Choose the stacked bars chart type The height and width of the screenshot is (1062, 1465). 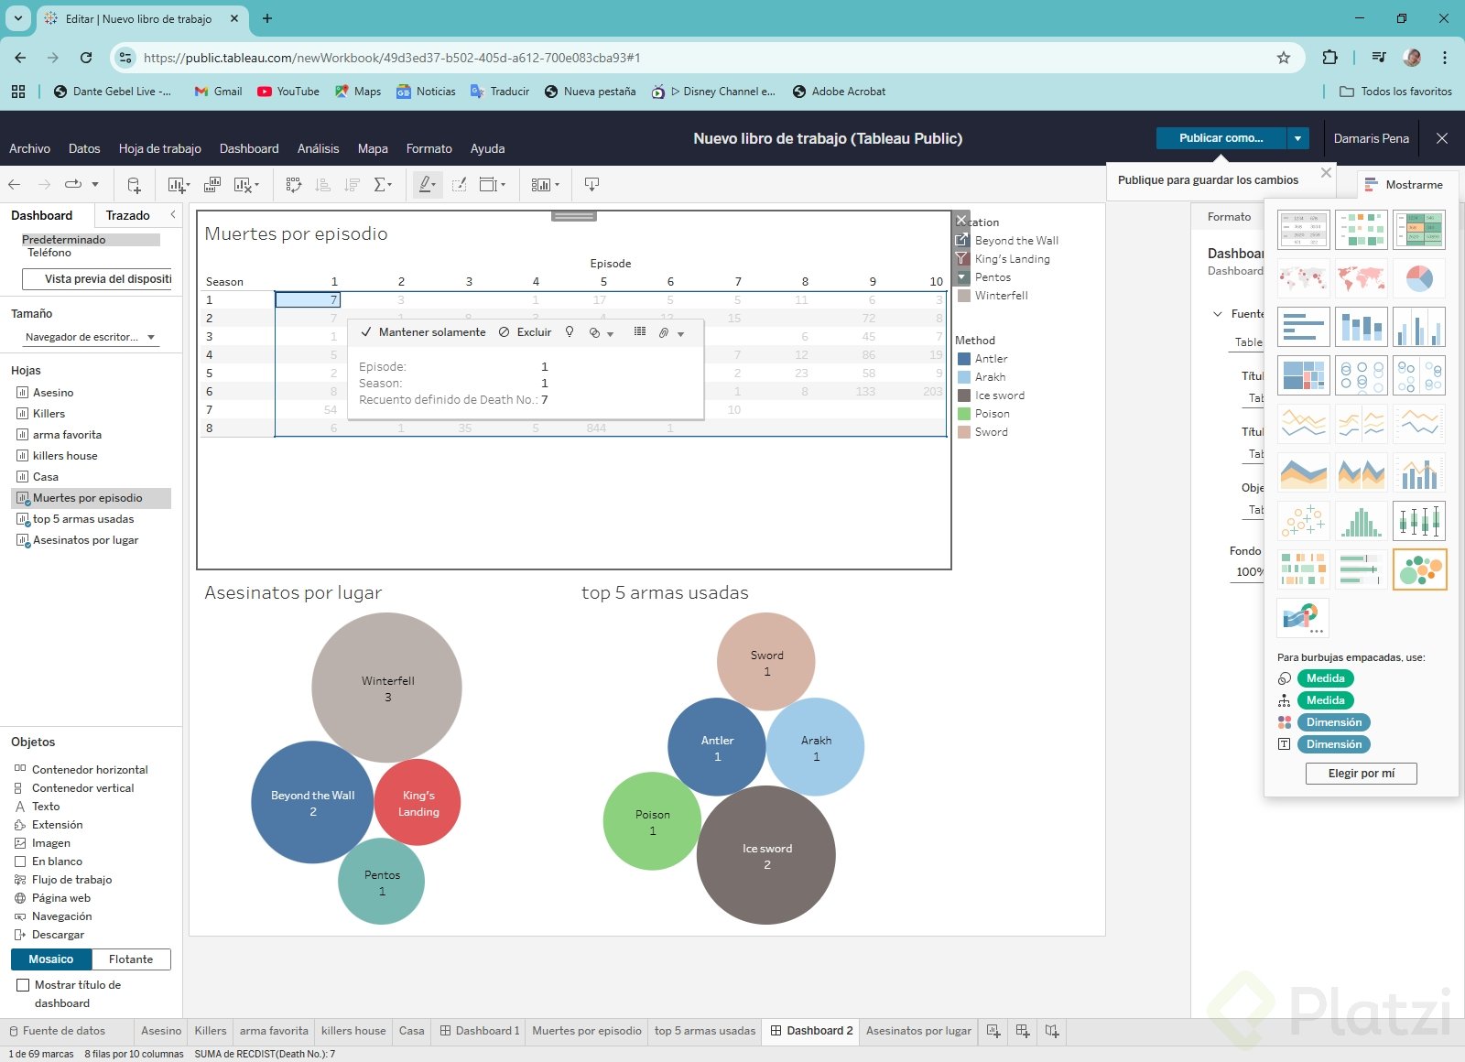pyautogui.click(x=1362, y=327)
